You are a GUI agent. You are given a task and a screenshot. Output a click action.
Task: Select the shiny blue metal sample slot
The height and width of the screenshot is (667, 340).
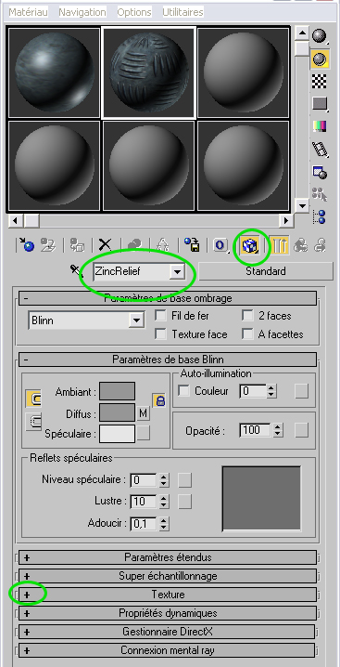54,72
